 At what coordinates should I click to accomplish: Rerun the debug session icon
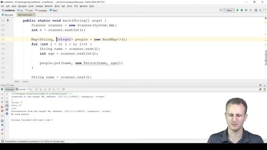pos(2,89)
